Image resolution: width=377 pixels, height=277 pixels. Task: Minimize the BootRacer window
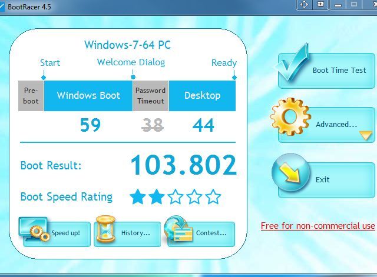338,5
